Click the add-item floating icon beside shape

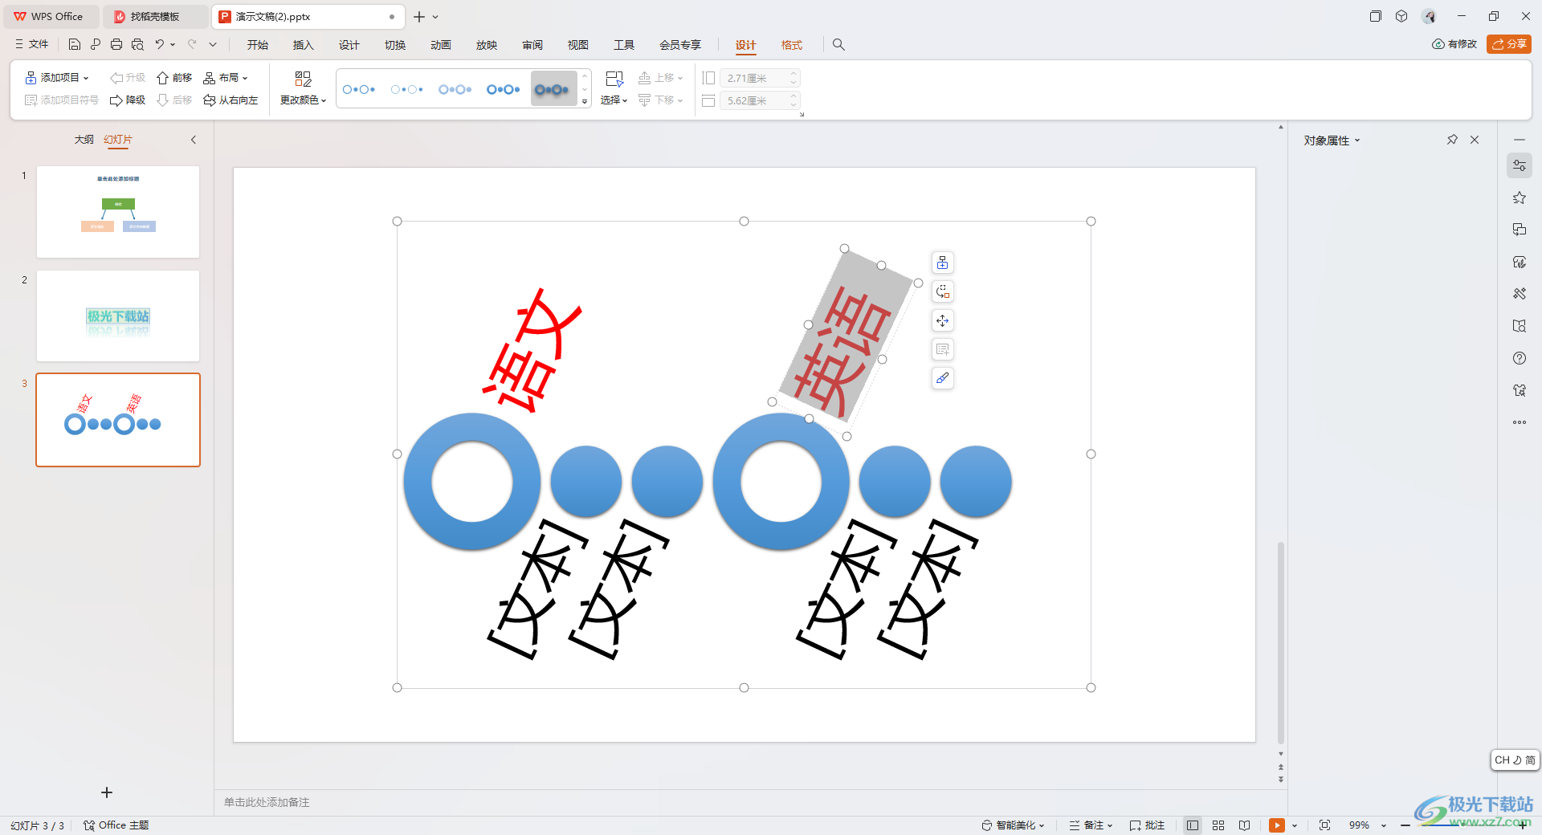[x=943, y=263]
